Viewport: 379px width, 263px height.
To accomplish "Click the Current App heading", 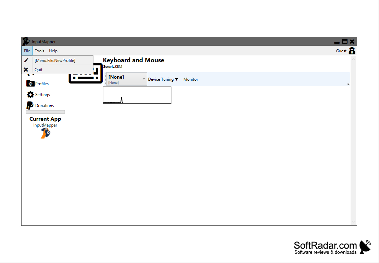I will (45, 119).
